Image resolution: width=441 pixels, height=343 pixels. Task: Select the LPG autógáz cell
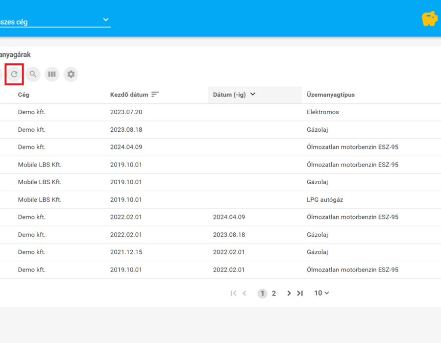(x=325, y=200)
